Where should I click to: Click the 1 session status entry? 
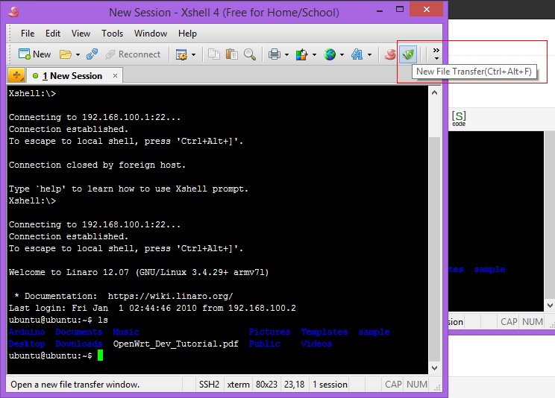pyautogui.click(x=330, y=385)
